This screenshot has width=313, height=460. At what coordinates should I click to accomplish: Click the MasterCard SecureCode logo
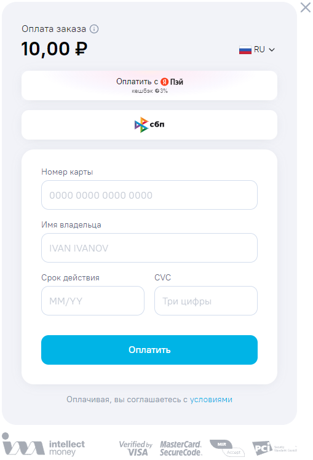coord(181,448)
